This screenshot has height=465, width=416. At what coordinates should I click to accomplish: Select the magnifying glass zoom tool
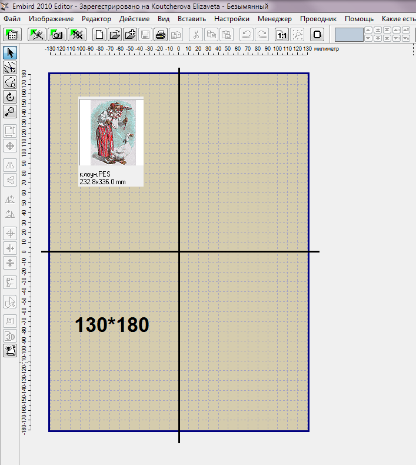[x=10, y=111]
